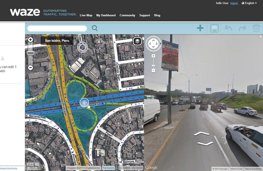Click the search magnifier icon
263x171 pixels.
coord(95,28)
